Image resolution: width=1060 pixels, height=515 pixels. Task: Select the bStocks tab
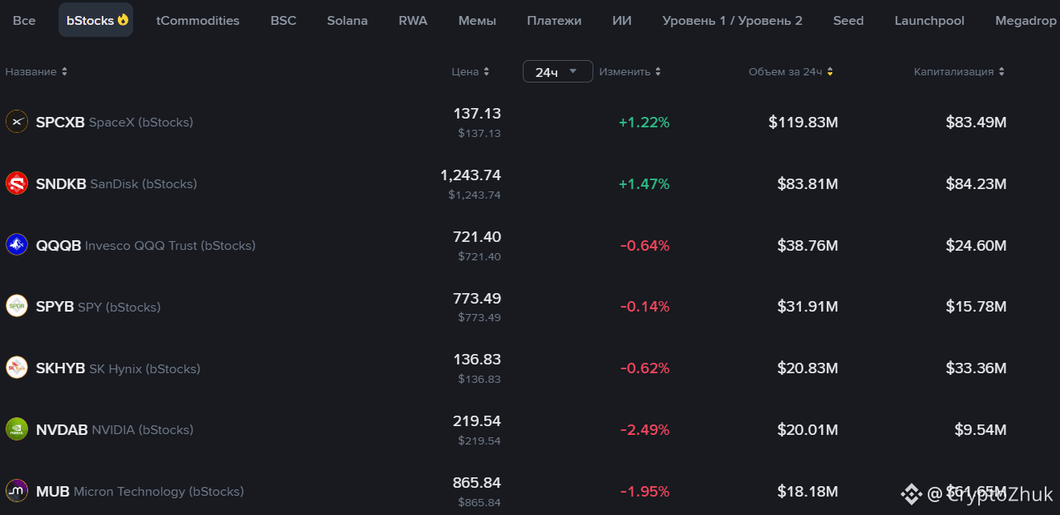click(96, 20)
